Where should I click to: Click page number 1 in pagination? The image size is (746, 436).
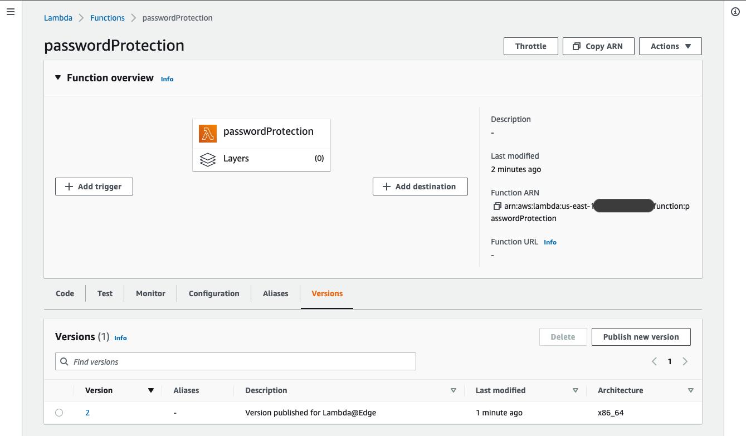[670, 361]
